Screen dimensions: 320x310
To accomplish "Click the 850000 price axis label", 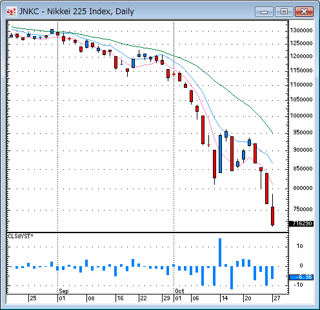I will point(303,169).
